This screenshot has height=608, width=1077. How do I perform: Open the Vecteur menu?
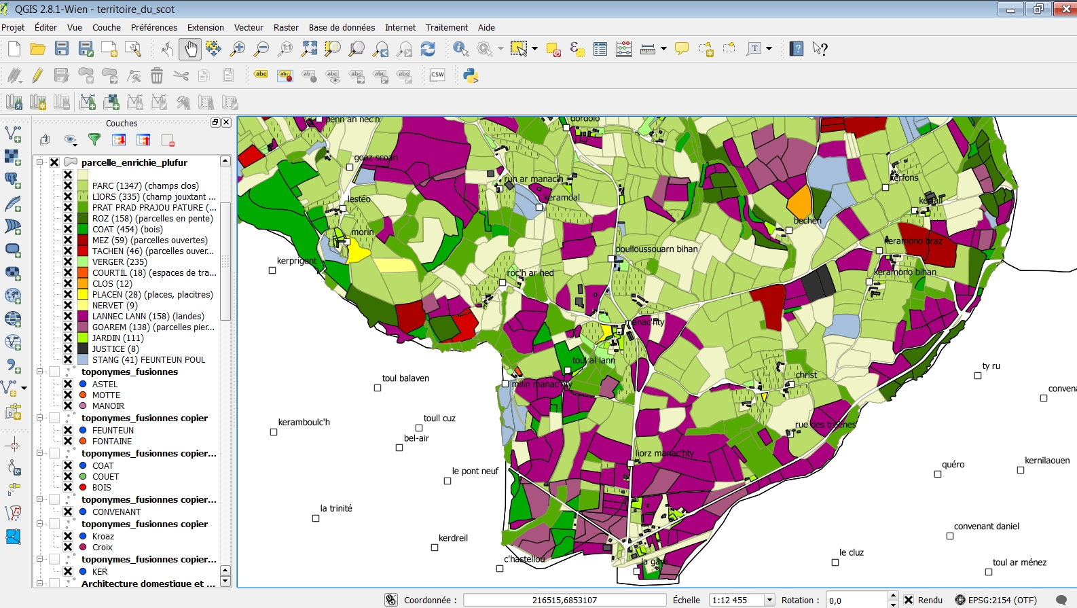coord(249,28)
